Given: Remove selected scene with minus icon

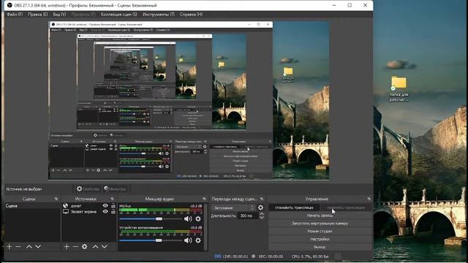Looking at the screenshot, I should 18,247.
